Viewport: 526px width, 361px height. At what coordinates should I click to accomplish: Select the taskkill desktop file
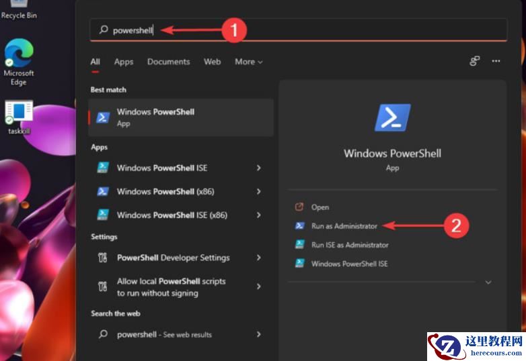[19, 117]
